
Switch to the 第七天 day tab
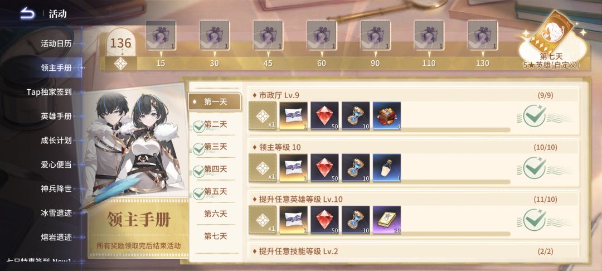[215, 236]
